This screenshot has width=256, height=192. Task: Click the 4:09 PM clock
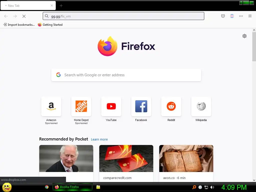tap(234, 187)
